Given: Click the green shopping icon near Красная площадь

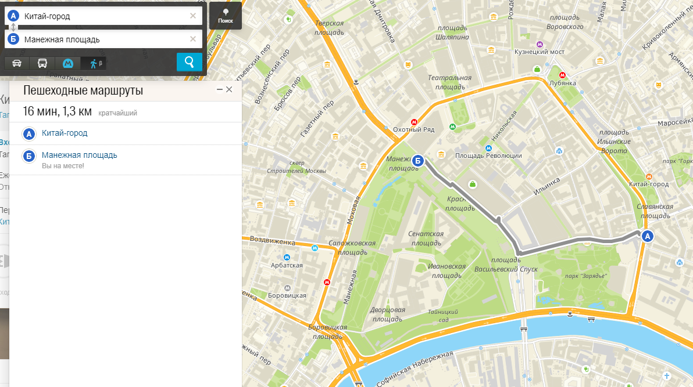Looking at the screenshot, I should [473, 184].
